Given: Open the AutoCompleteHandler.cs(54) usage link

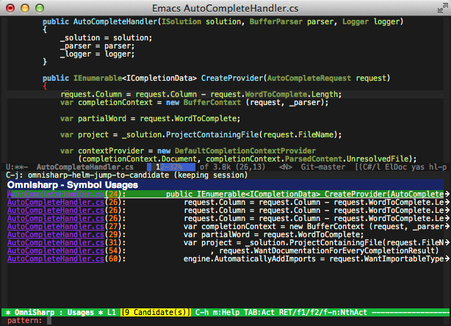Looking at the screenshot, I should pyautogui.click(x=56, y=250).
